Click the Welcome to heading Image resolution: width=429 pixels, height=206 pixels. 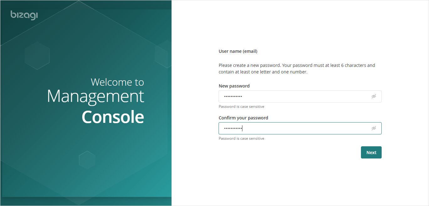117,82
